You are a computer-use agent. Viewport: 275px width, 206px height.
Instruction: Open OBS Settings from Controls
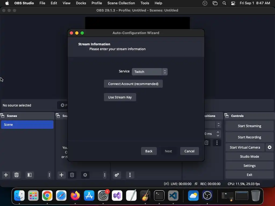pyautogui.click(x=249, y=165)
